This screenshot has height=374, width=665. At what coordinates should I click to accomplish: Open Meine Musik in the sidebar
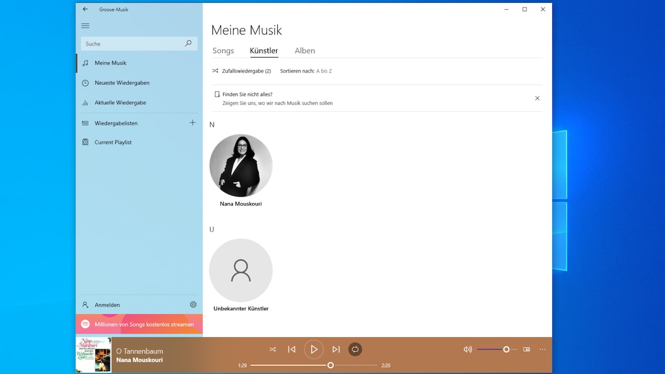click(139, 63)
